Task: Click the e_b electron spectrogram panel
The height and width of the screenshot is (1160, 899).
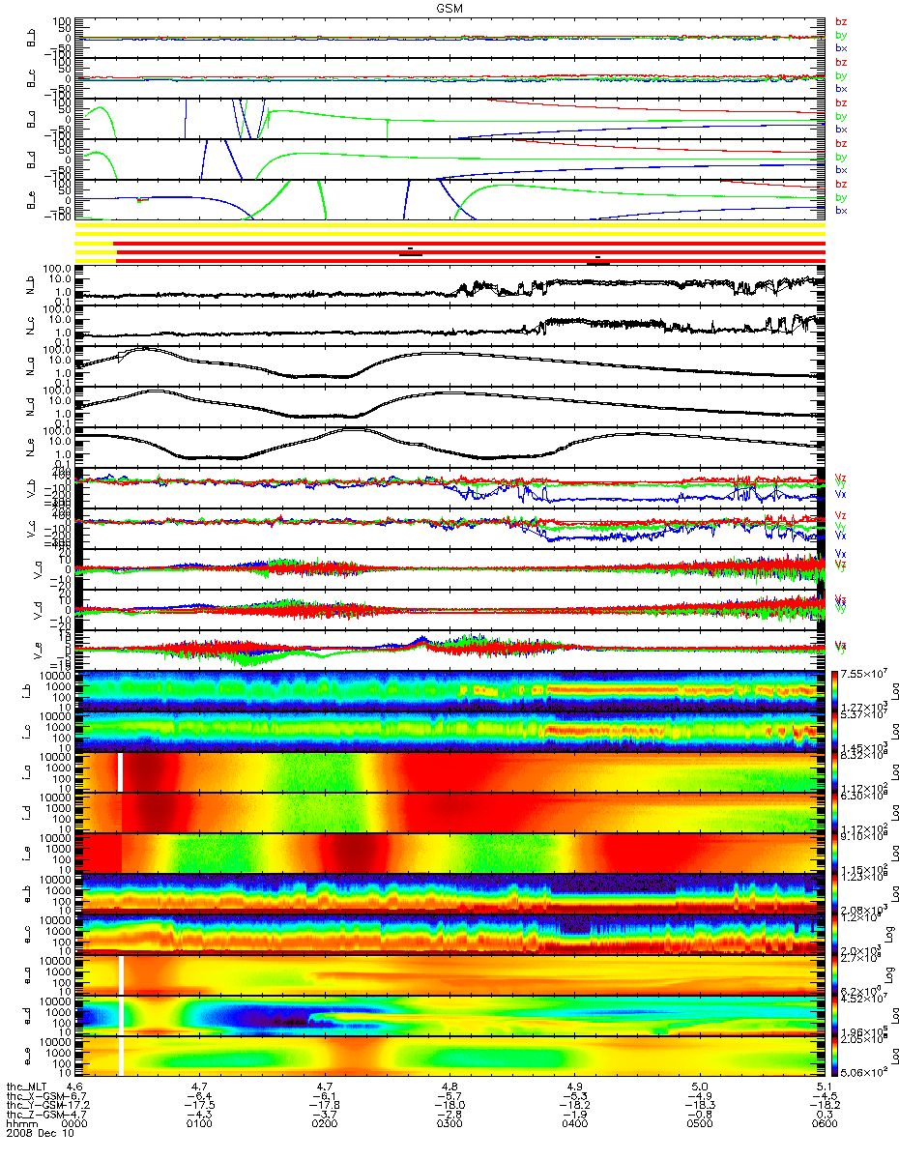Action: (x=450, y=893)
